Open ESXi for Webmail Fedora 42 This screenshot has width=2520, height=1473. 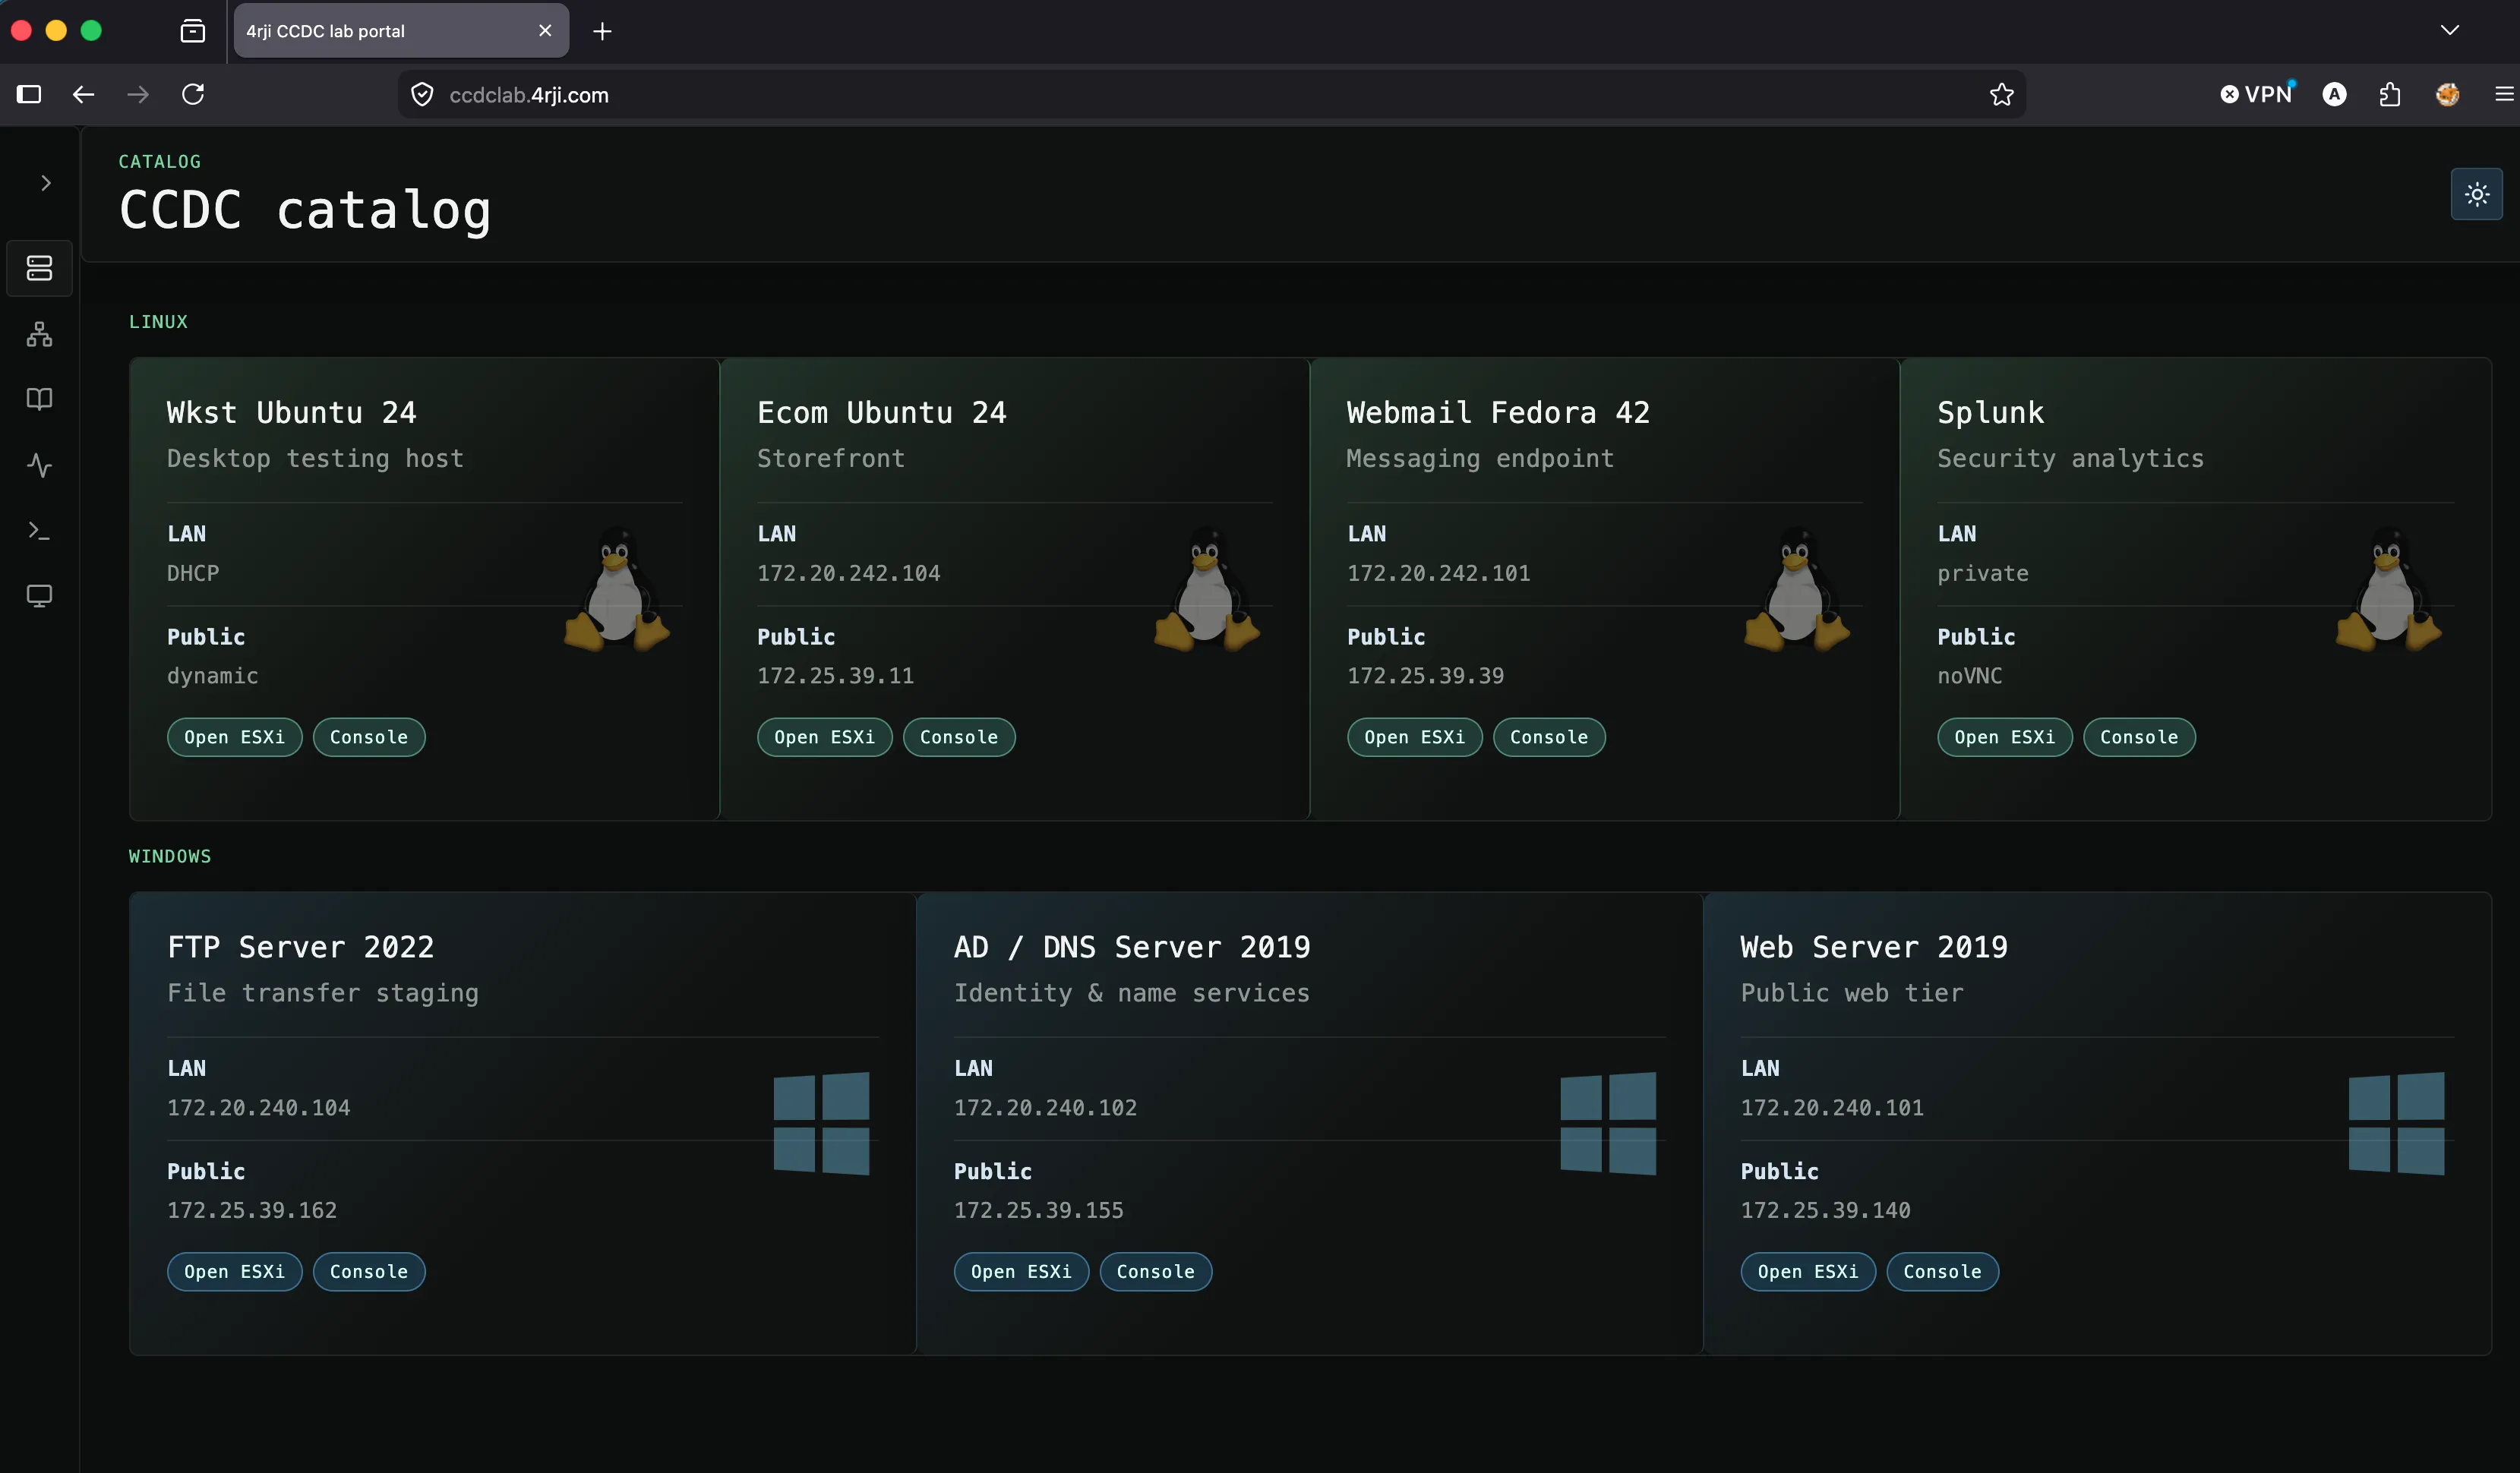click(1414, 737)
